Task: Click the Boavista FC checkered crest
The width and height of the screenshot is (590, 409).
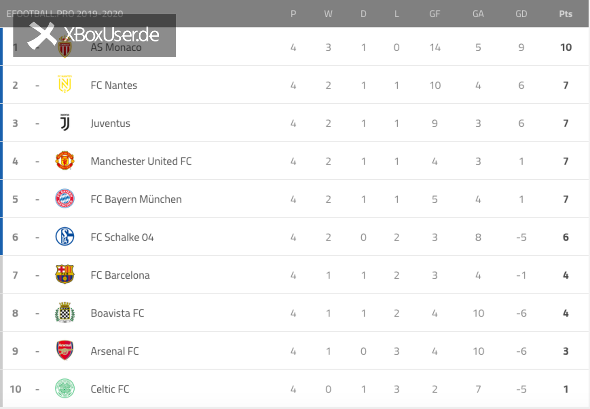Action: pos(65,313)
